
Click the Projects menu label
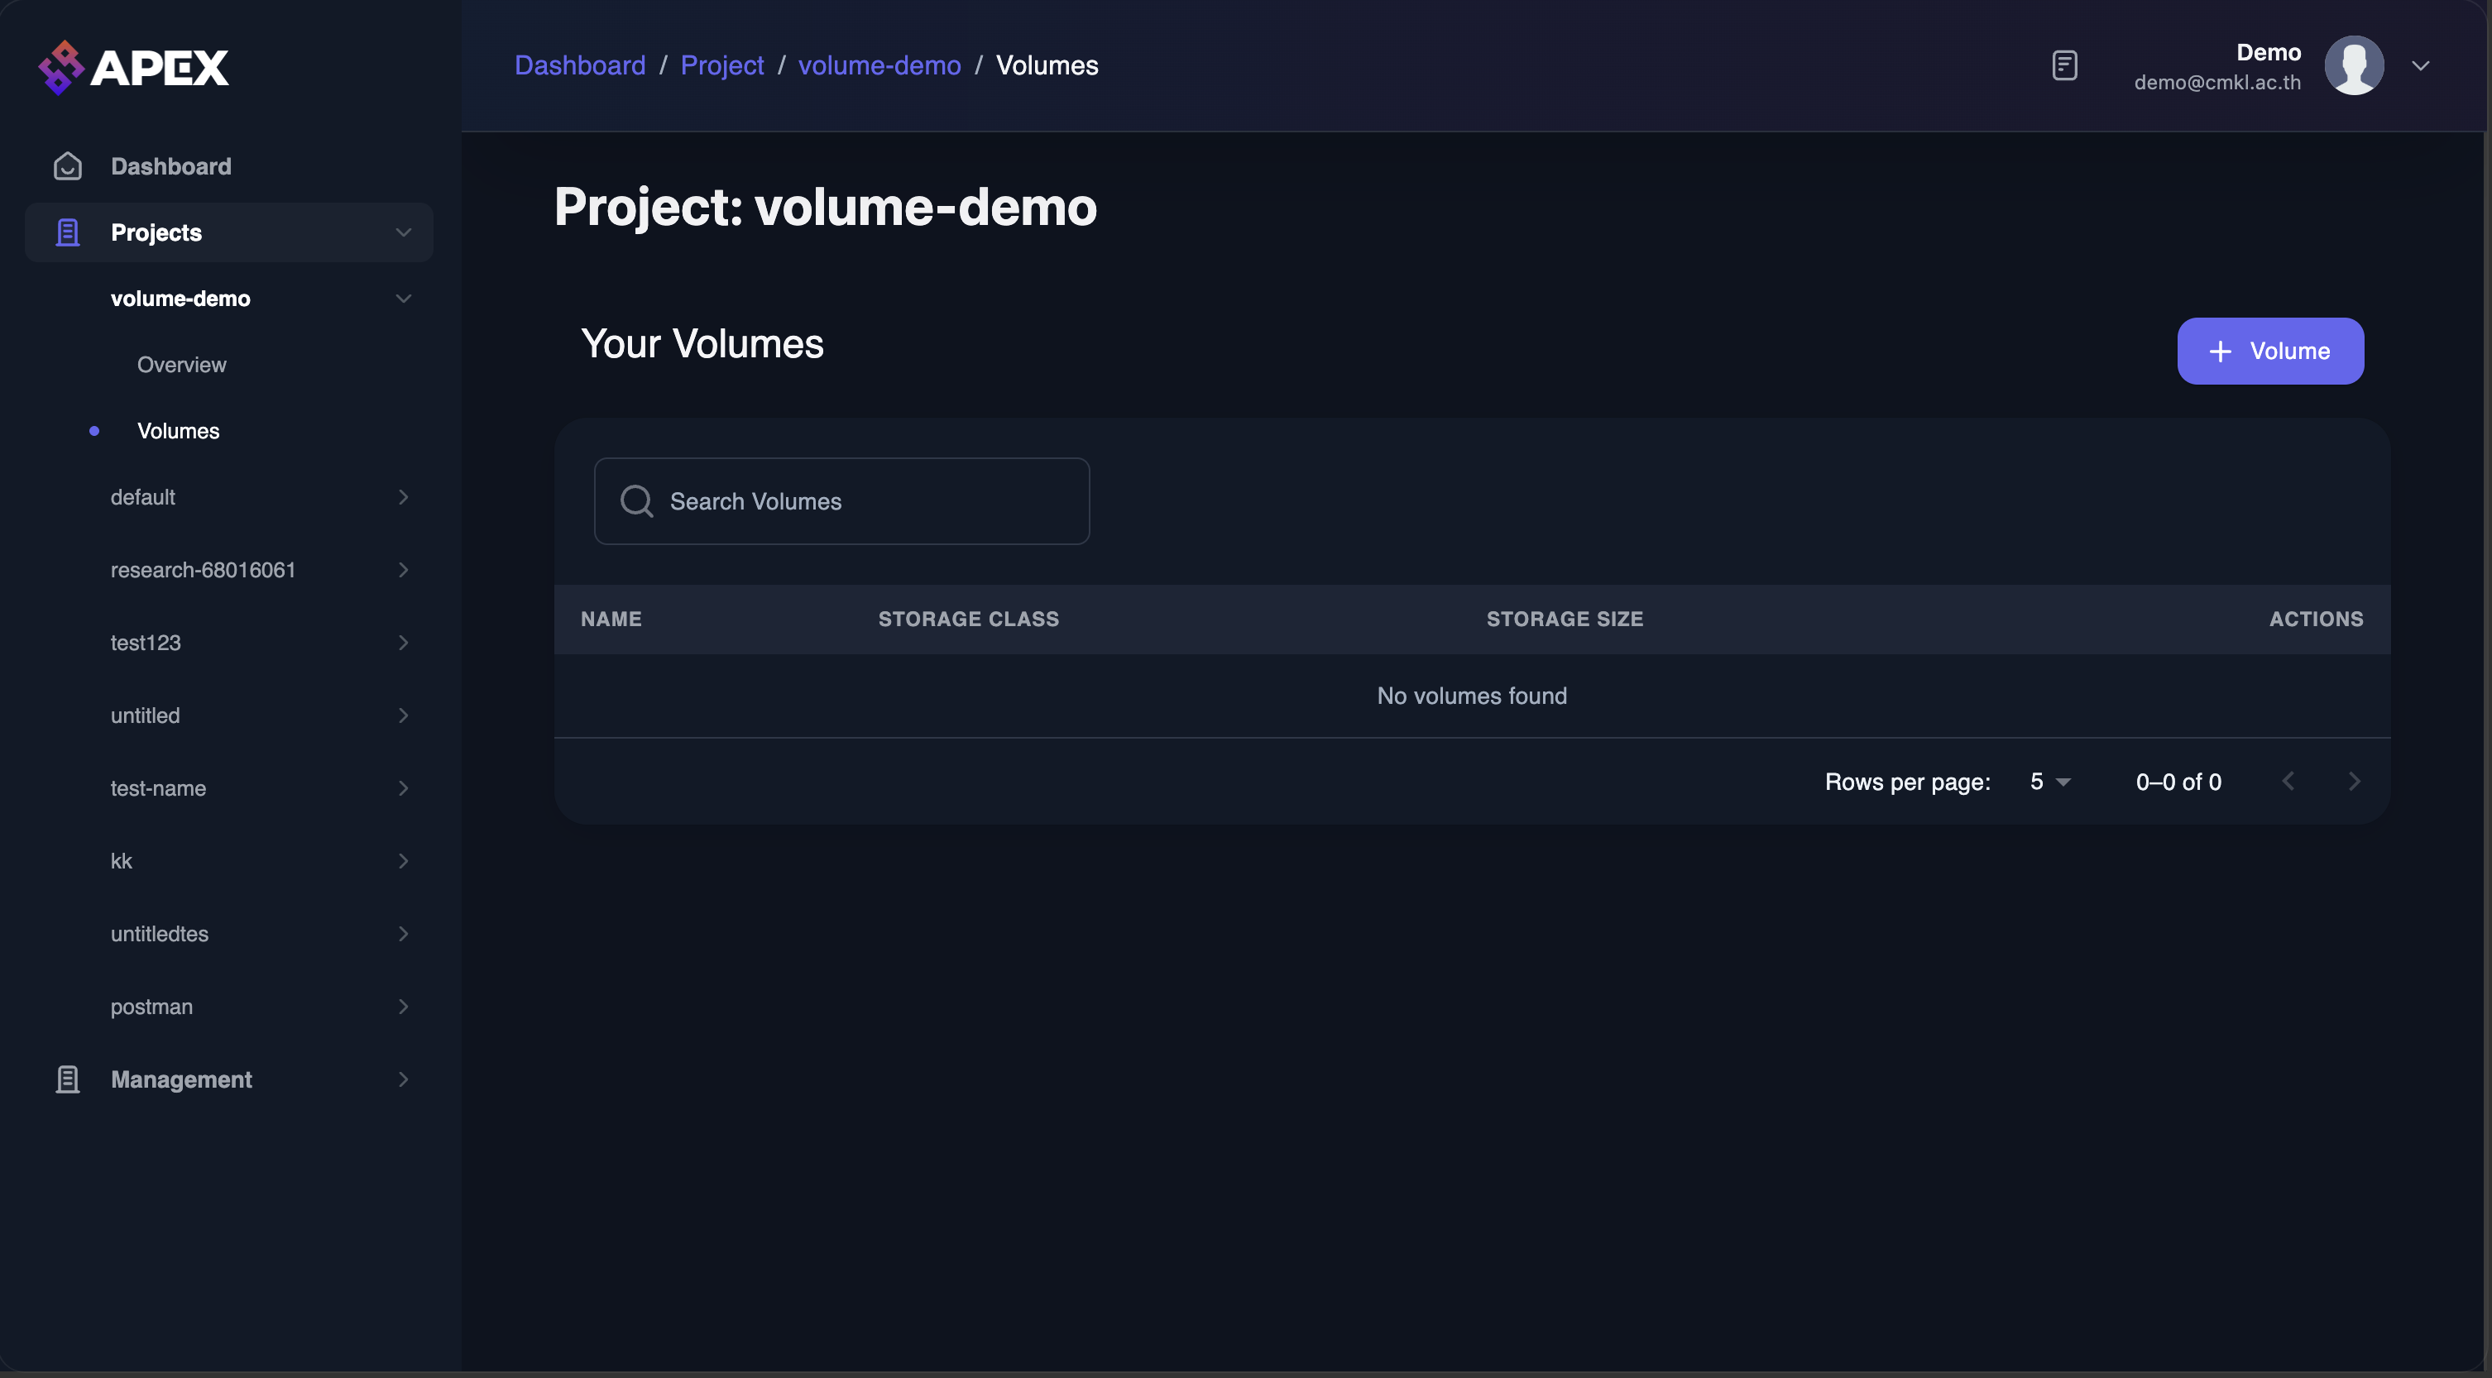point(156,233)
